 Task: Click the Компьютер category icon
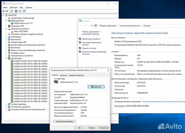[x=9, y=39]
